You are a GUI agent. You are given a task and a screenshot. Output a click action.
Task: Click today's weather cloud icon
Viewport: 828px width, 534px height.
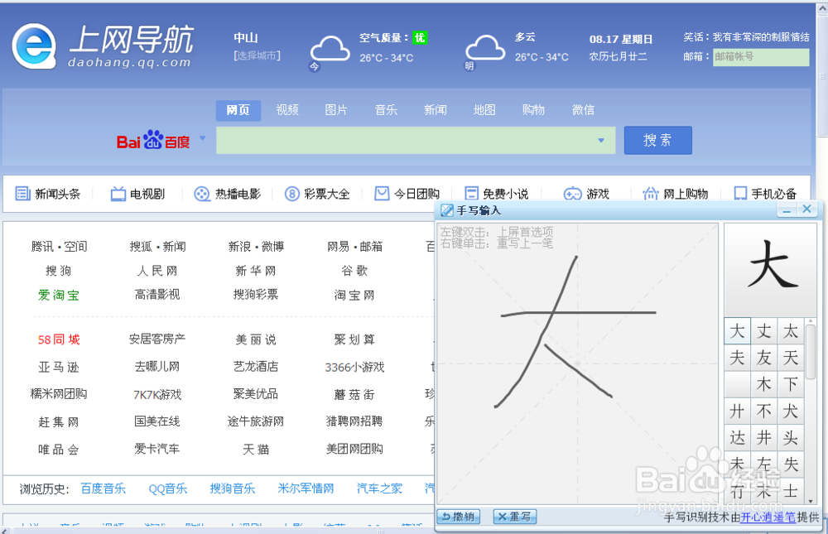point(330,49)
